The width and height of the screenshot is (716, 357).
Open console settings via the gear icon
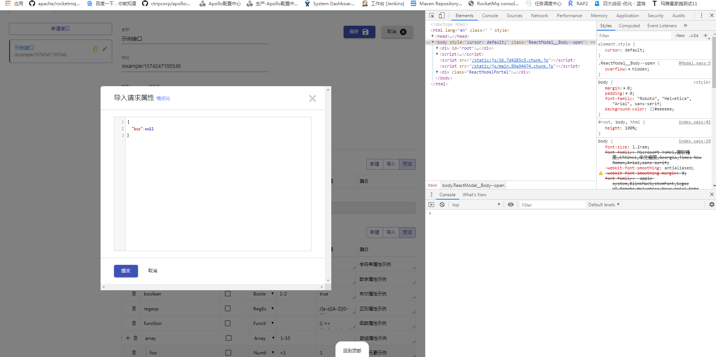[x=712, y=204]
